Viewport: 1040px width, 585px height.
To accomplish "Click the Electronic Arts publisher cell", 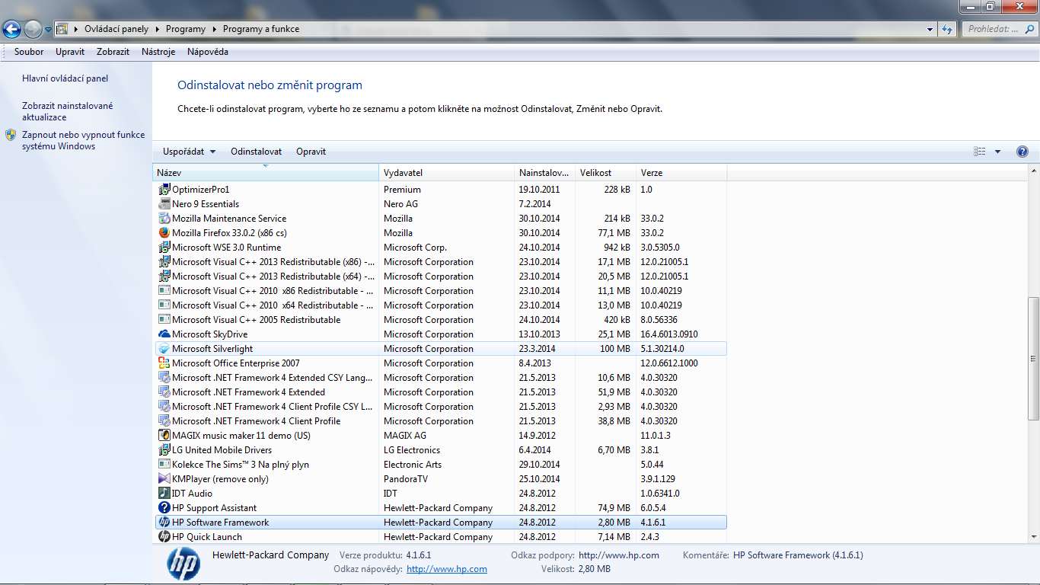I will 413,465.
